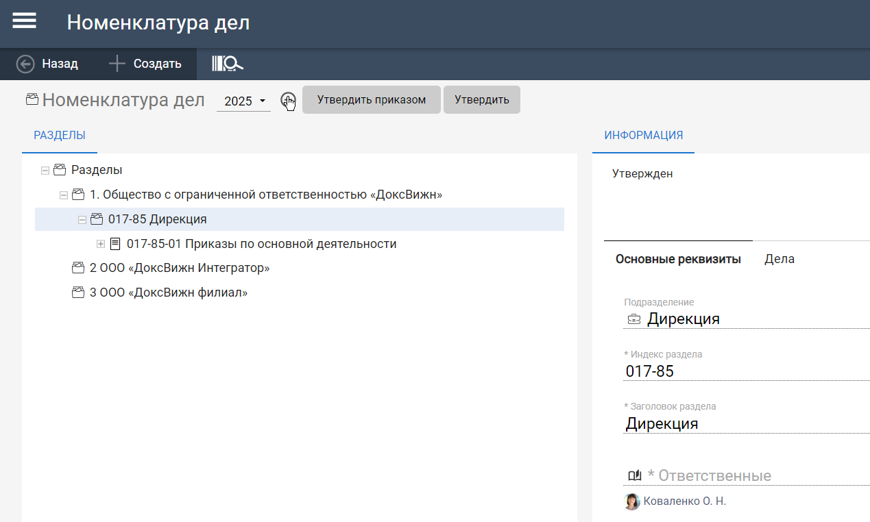The image size is (870, 522).
Task: Click the back arrow icon
Action: [25, 64]
